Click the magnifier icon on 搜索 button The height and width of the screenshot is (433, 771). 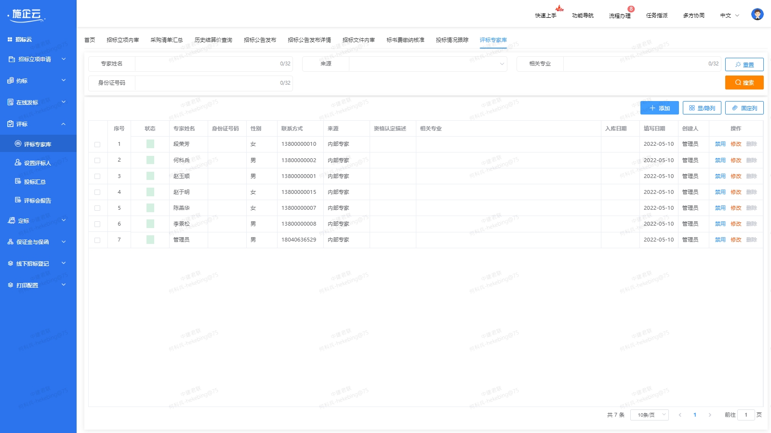tap(738, 83)
